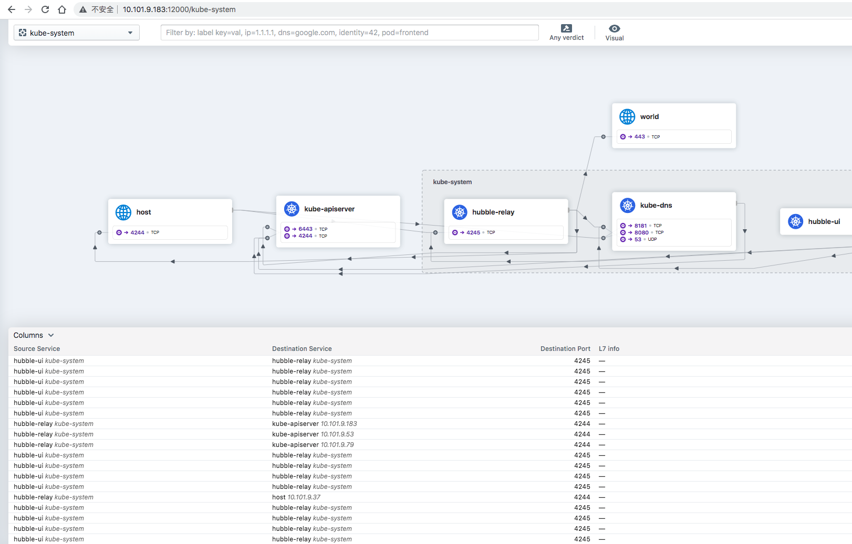Open the Visual options eye menu
Image resolution: width=852 pixels, height=544 pixels.
coord(615,33)
